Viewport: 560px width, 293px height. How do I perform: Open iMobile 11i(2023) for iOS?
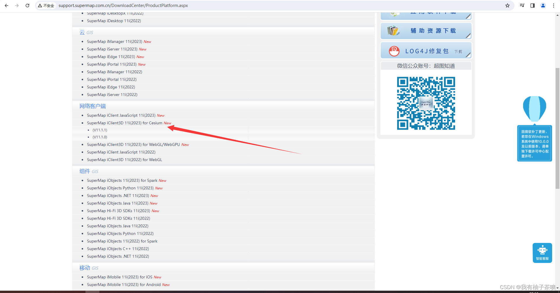click(x=120, y=277)
